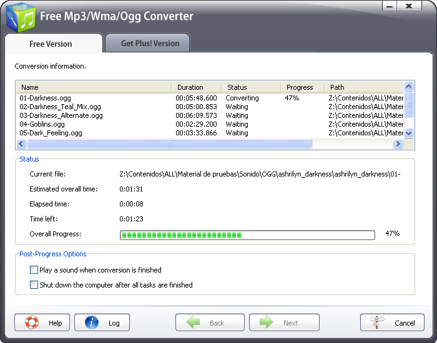
Task: Click the vertical scrollbar thumb in file list
Action: click(x=408, y=104)
